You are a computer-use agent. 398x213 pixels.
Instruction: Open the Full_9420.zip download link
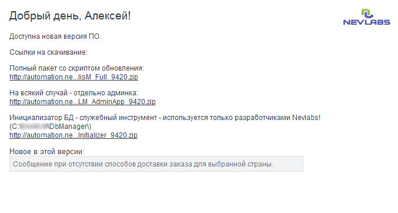pos(73,77)
